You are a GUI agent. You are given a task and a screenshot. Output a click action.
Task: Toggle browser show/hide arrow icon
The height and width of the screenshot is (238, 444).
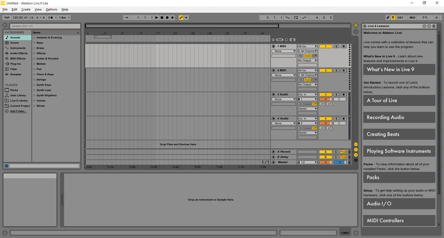pyautogui.click(x=5, y=25)
